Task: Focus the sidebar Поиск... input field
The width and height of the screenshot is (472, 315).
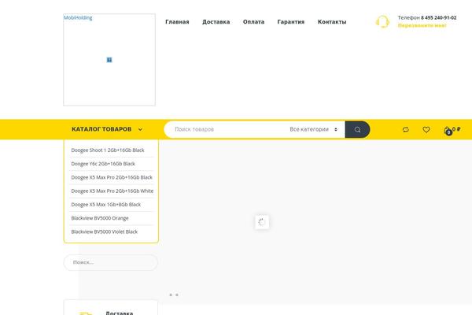Action: [110, 262]
